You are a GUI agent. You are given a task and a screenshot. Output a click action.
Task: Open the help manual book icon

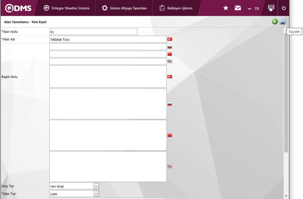271,8
